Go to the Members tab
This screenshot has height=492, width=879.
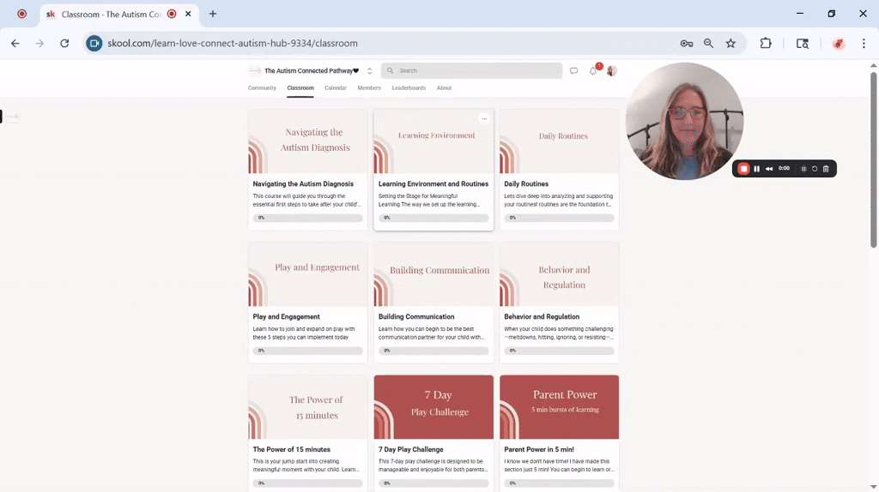(x=369, y=88)
